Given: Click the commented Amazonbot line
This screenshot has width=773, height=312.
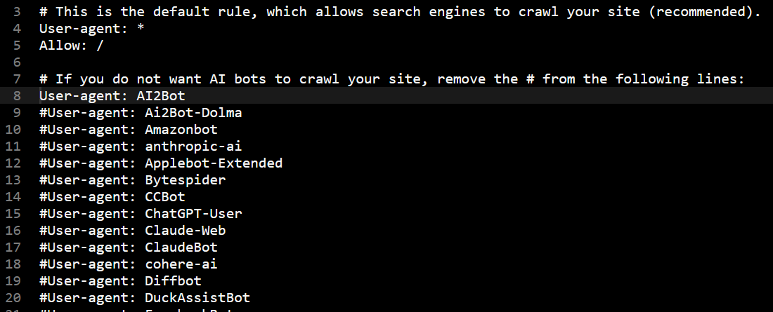Looking at the screenshot, I should pyautogui.click(x=129, y=130).
